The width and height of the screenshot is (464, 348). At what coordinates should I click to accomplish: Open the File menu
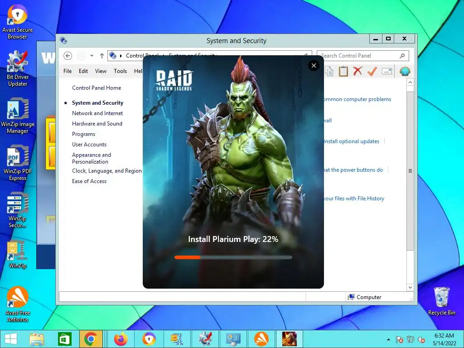point(68,71)
